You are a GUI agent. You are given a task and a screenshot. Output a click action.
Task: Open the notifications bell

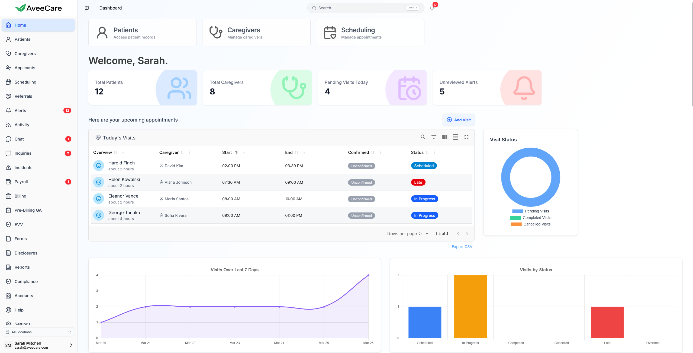(x=432, y=8)
